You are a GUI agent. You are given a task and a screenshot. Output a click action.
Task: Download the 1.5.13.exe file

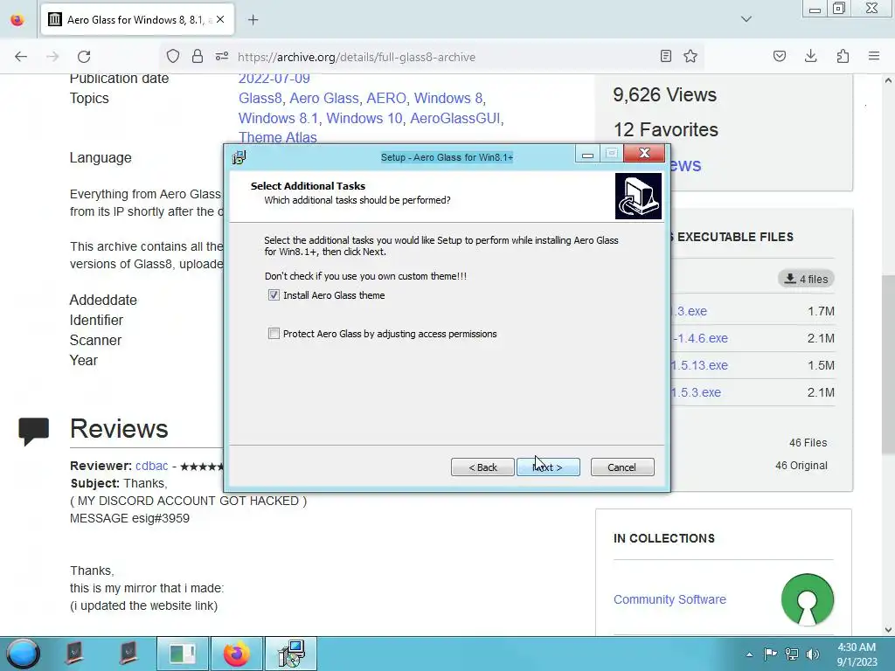tap(700, 365)
